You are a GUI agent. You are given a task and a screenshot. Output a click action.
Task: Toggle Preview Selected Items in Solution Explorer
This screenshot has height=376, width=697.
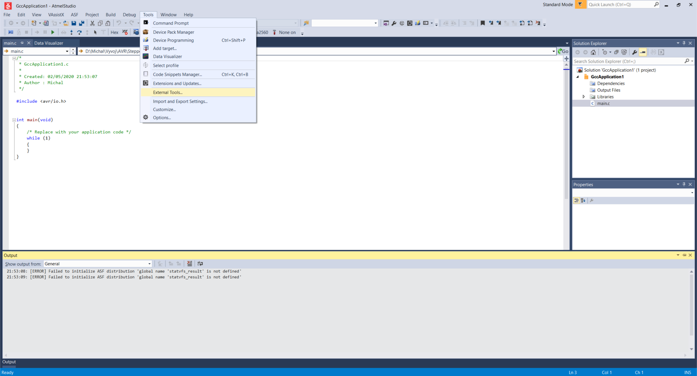[643, 52]
